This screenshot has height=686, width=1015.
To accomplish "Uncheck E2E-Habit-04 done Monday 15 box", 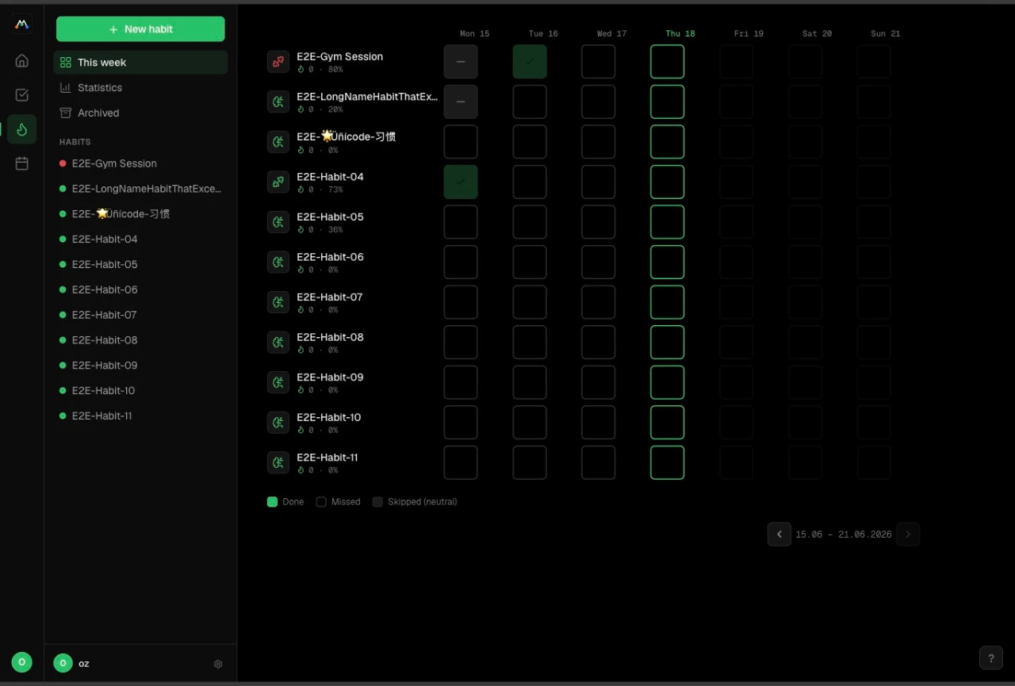I will 461,182.
